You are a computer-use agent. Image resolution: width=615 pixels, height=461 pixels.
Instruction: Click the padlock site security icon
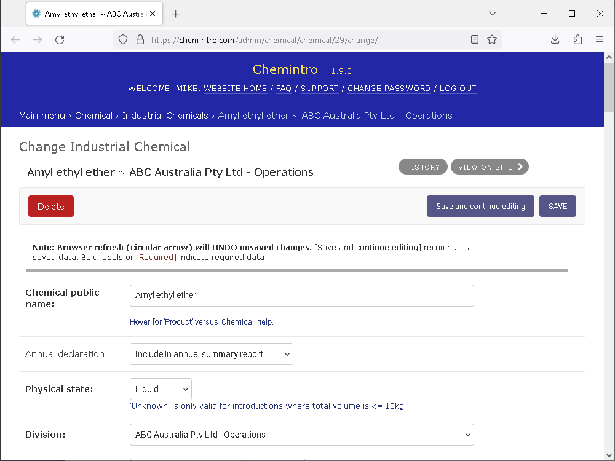[x=140, y=39]
